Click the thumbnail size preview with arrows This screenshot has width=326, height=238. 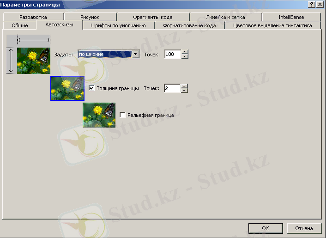click(x=29, y=54)
